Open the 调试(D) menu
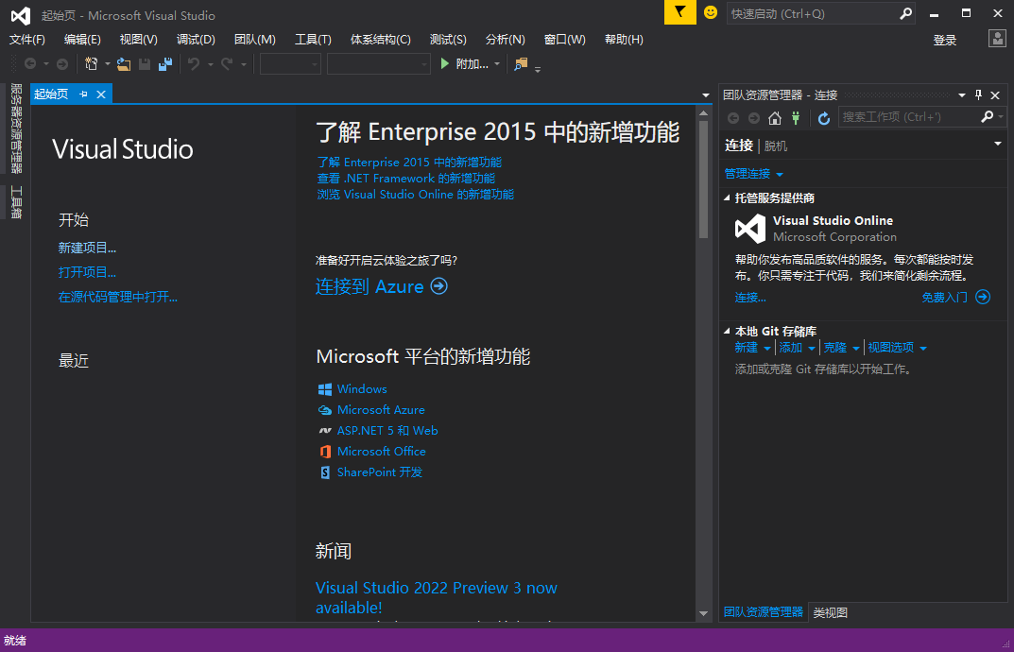 point(196,40)
